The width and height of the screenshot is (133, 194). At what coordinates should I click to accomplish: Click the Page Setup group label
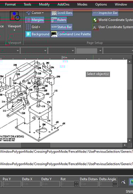(95, 43)
